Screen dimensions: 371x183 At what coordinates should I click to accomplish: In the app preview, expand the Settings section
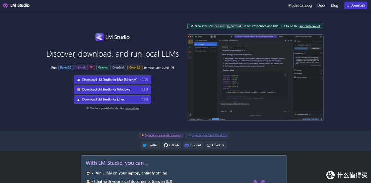[x=308, y=70]
